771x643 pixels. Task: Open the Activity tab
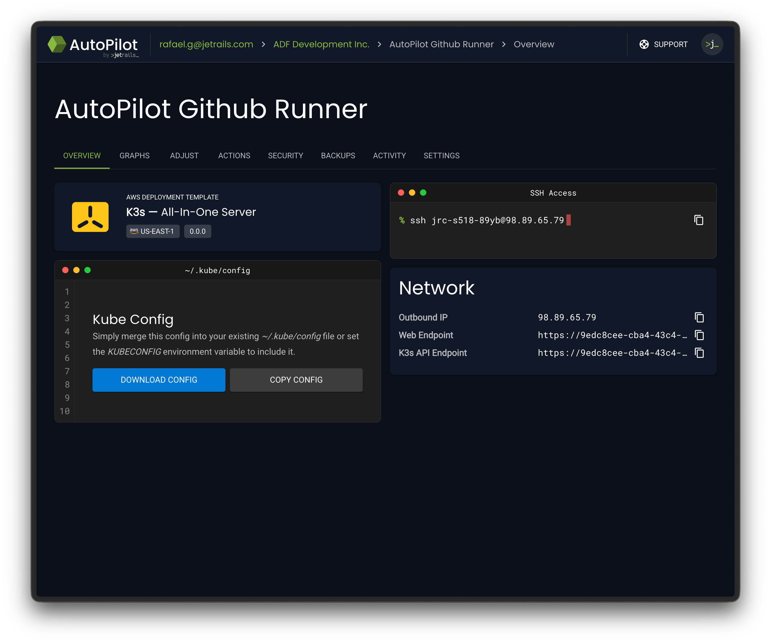click(x=390, y=155)
